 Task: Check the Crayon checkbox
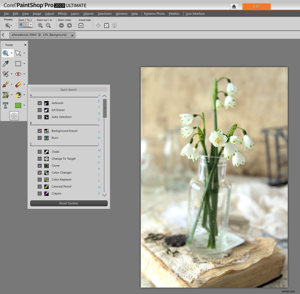[x=40, y=193]
